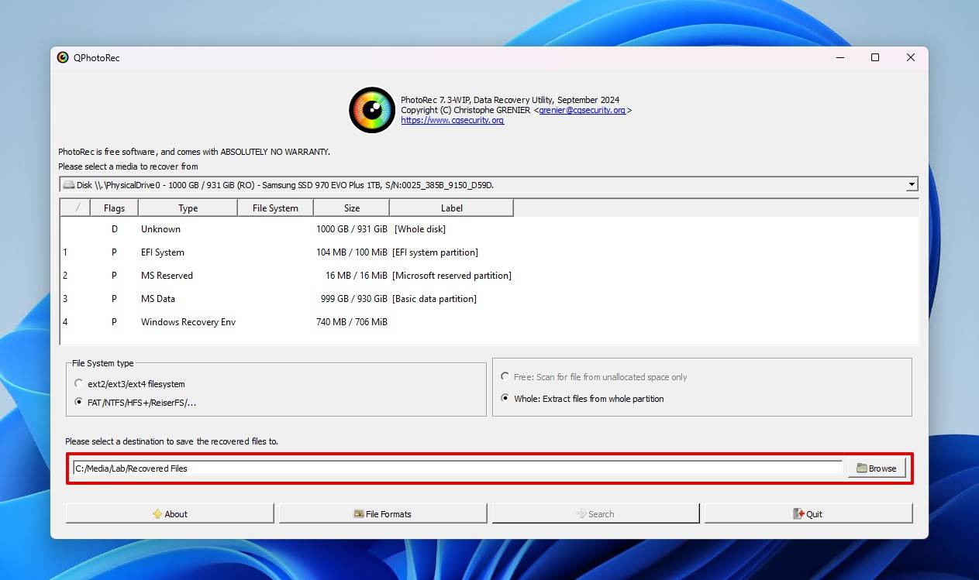Image resolution: width=979 pixels, height=580 pixels.
Task: Sort by the Flags column header
Action: 114,208
